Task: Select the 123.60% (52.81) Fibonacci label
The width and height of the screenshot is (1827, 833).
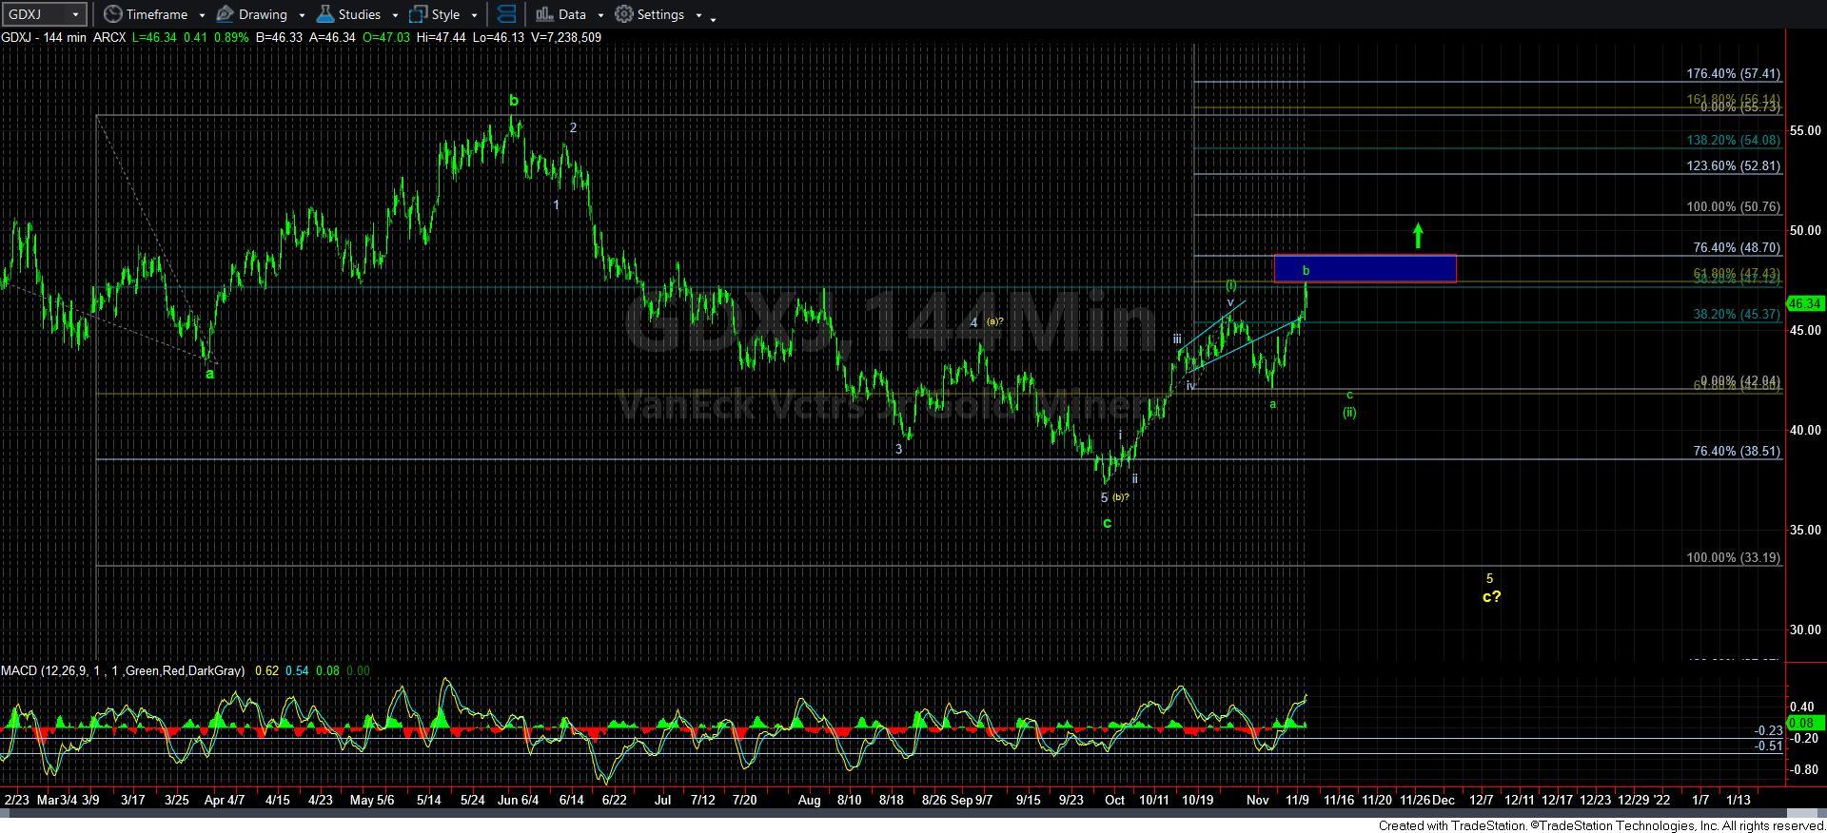Action: [1733, 165]
